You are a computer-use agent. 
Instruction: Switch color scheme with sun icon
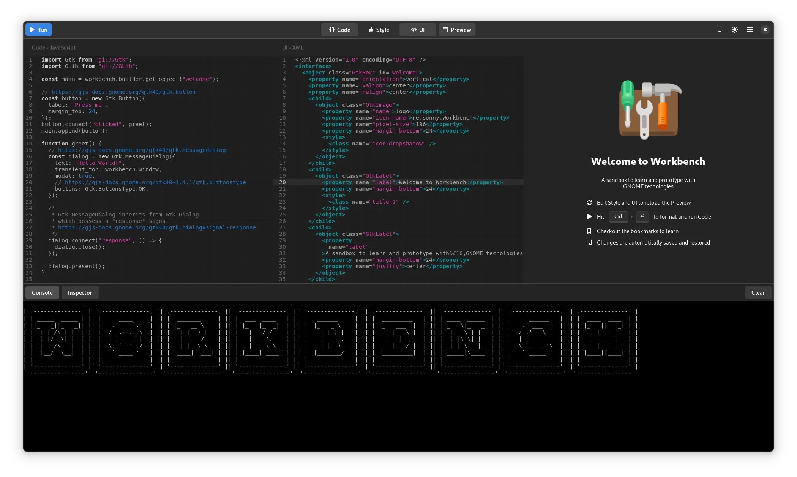coord(734,30)
